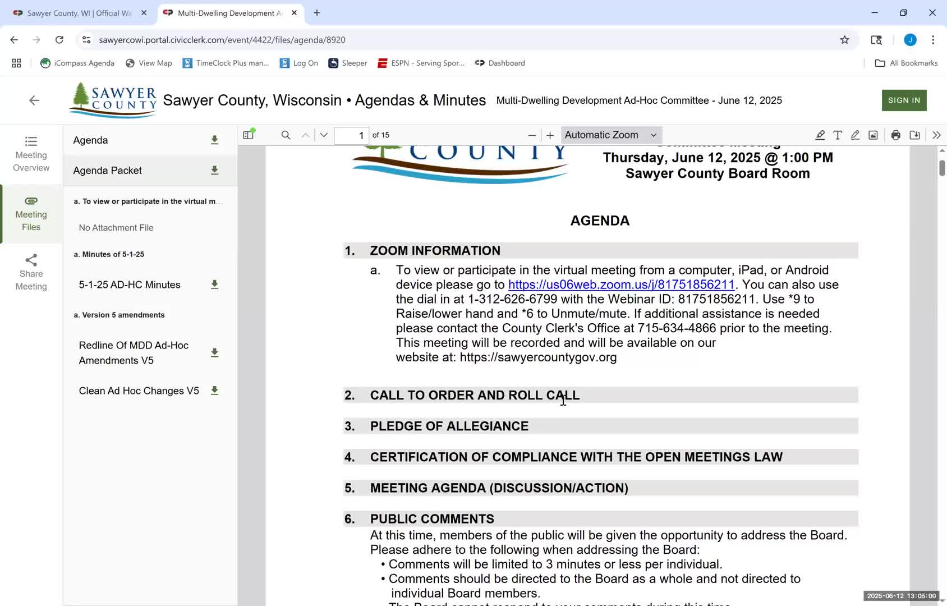Open Redline Of MDD Ad-Hoc Amendments V5

(x=134, y=353)
